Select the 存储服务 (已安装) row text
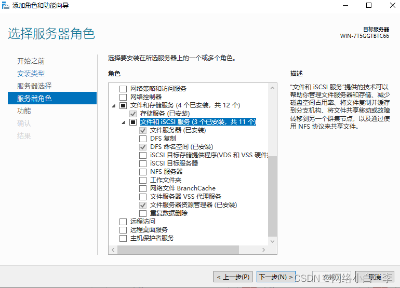The image size is (400, 288). tap(165, 114)
